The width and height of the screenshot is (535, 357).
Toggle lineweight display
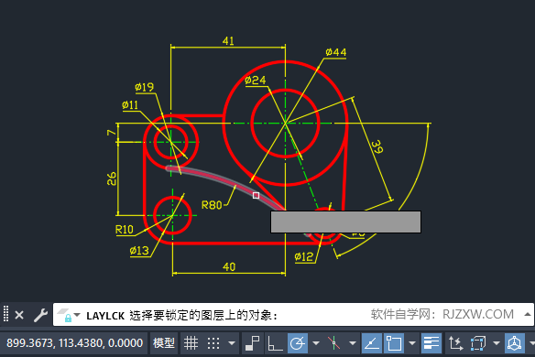[431, 343]
